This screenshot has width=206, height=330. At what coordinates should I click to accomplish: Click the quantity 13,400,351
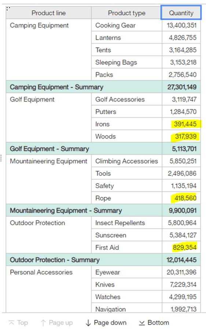coord(181,25)
